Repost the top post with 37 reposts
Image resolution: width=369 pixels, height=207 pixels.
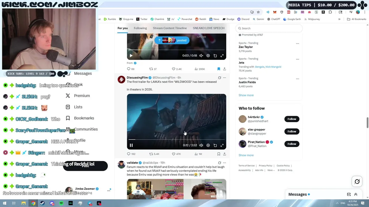[x=153, y=69]
